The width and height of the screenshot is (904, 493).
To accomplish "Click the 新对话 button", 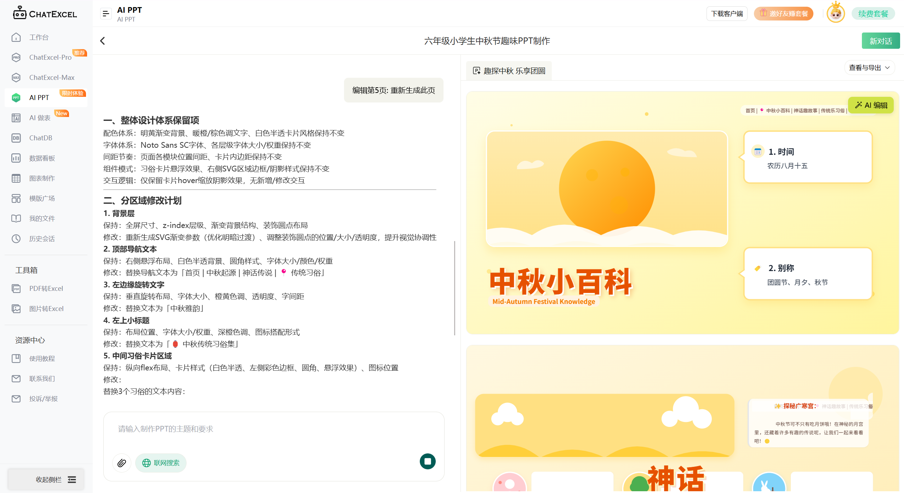I will coord(880,41).
